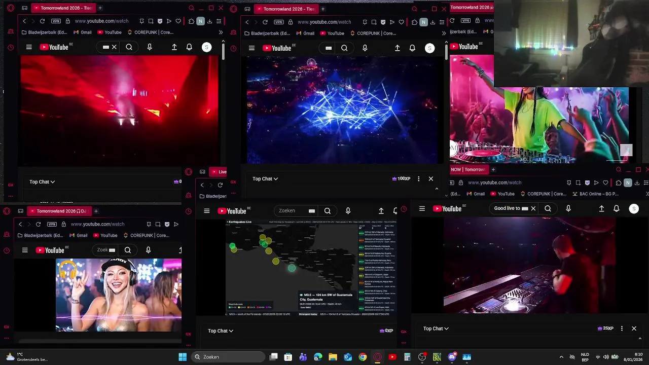Toggle ad blocker shield in top-left window

pyautogui.click(x=160, y=21)
